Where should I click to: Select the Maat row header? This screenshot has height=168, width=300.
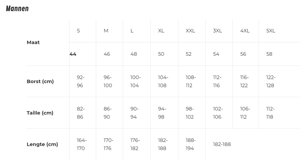[33, 42]
